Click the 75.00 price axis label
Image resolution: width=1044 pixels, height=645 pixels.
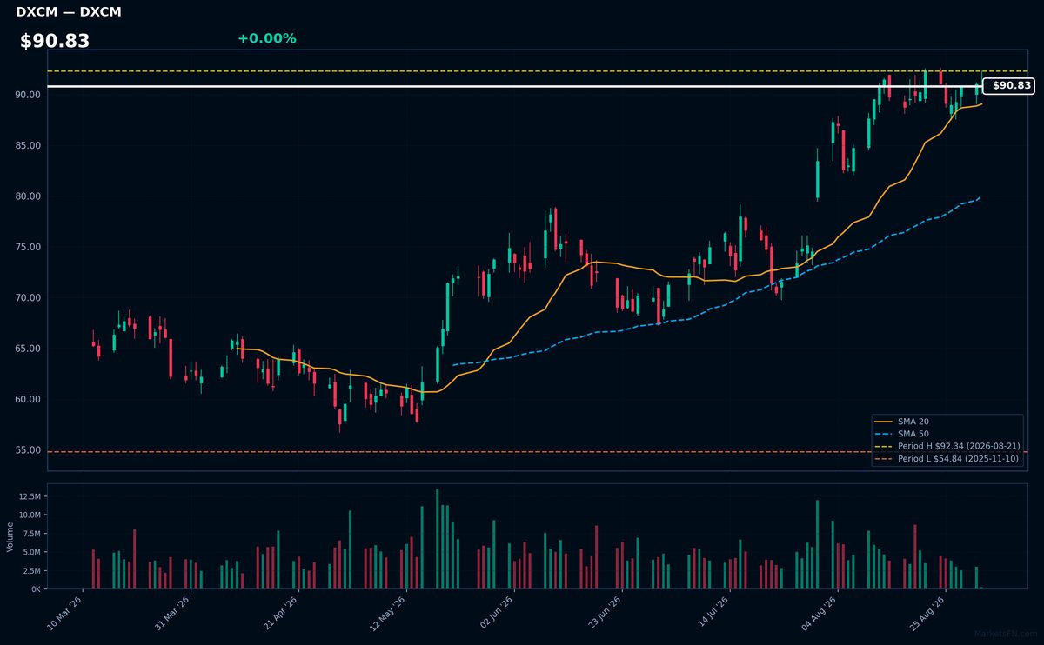(x=29, y=247)
